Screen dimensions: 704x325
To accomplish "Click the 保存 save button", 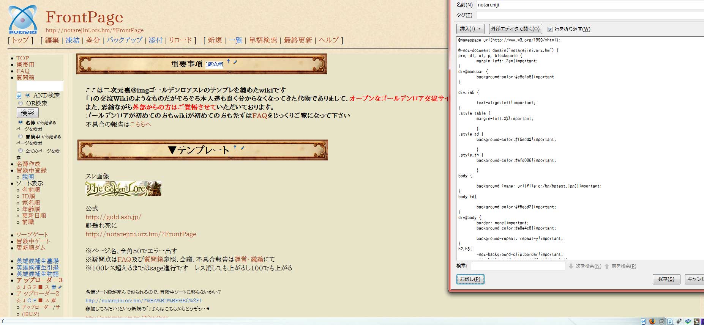I will pos(666,279).
